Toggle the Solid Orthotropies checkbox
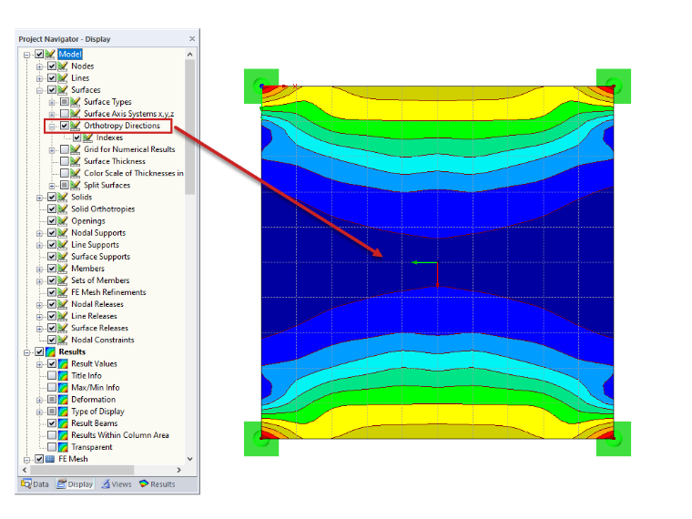The width and height of the screenshot is (692, 519). (52, 209)
